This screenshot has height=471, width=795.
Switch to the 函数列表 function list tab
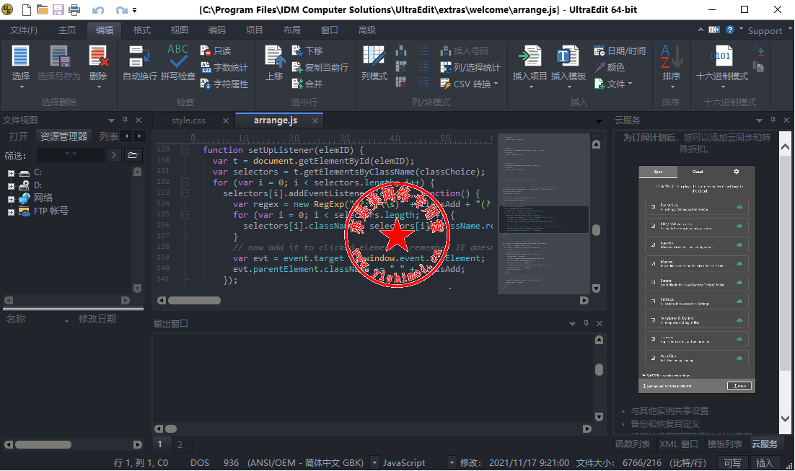click(x=633, y=444)
